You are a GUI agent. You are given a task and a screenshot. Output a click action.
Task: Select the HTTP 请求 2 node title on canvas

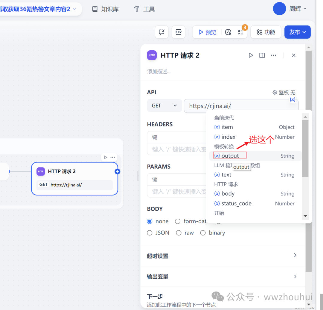coord(62,171)
